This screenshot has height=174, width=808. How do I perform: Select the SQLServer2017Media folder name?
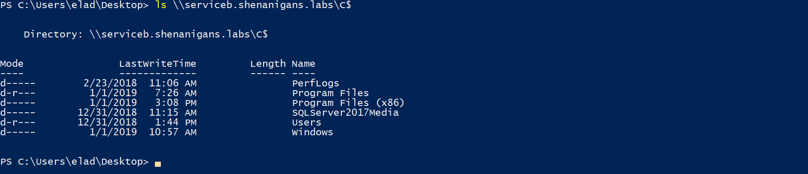[345, 112]
